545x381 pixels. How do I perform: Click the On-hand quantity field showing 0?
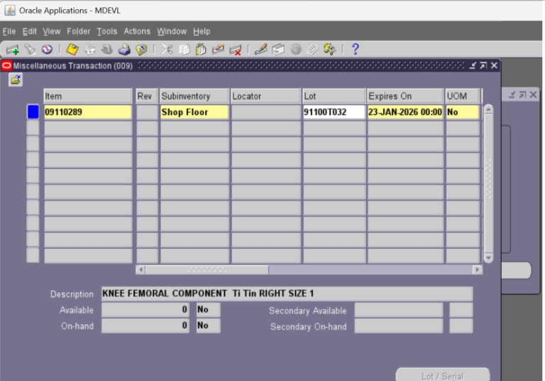pyautogui.click(x=145, y=326)
